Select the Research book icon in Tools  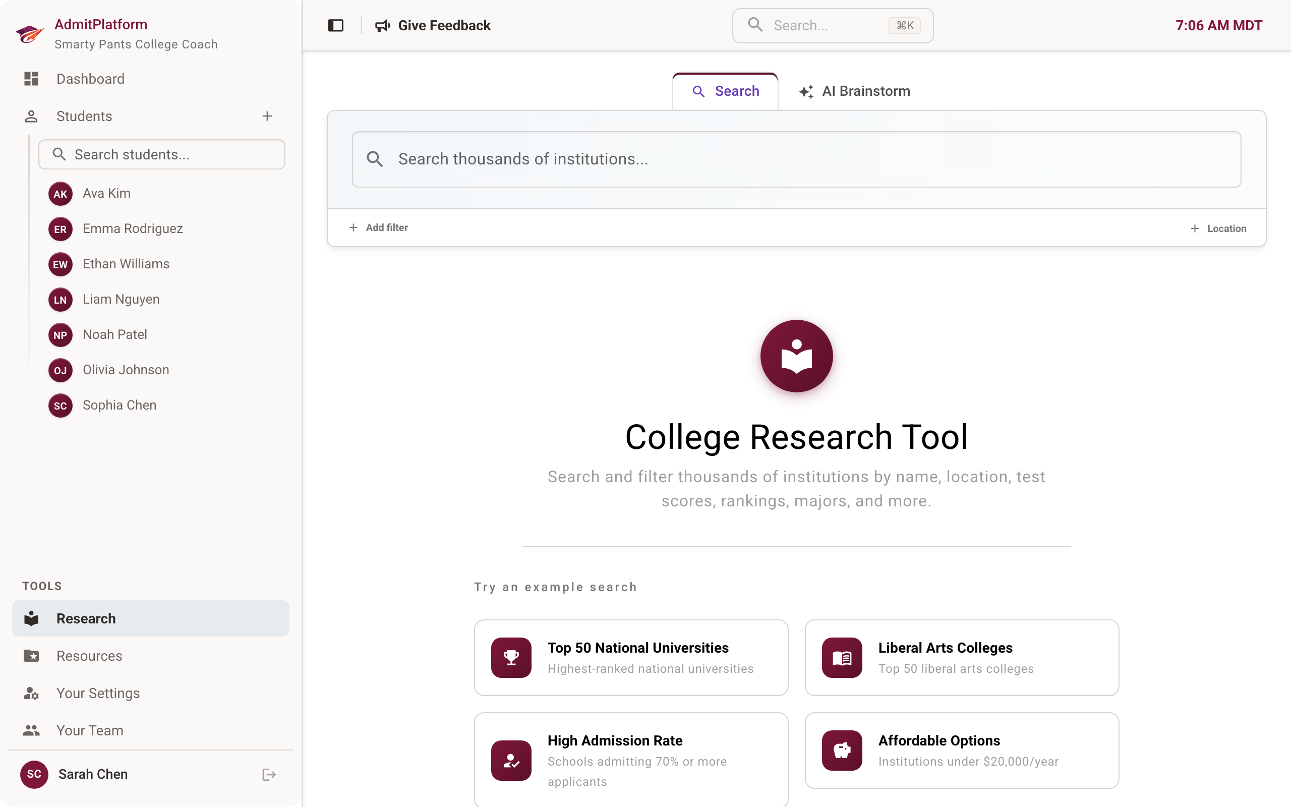[x=31, y=618]
